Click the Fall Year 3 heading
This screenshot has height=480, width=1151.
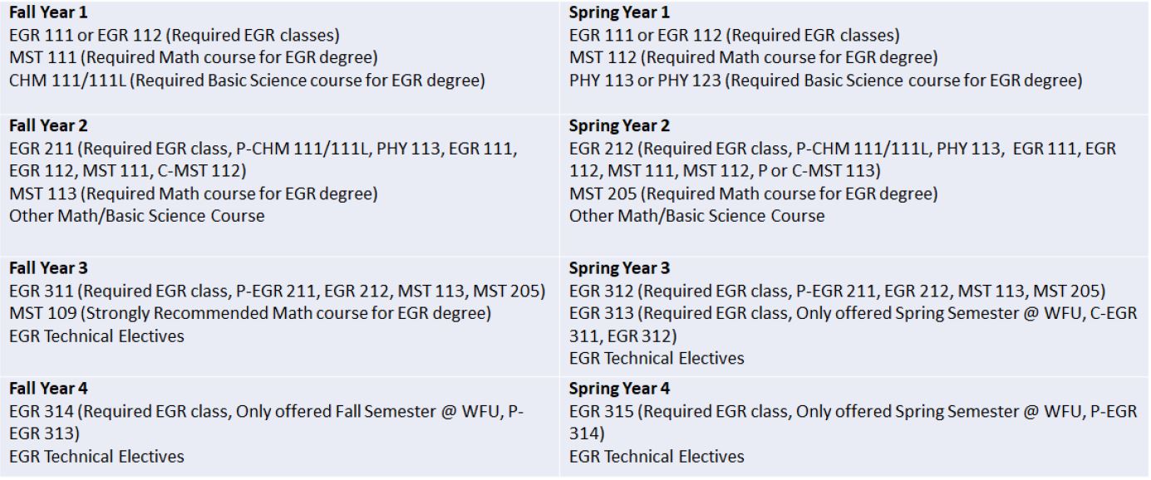pos(48,269)
